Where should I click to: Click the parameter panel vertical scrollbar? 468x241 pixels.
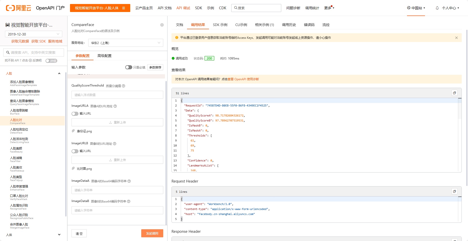tap(166, 152)
